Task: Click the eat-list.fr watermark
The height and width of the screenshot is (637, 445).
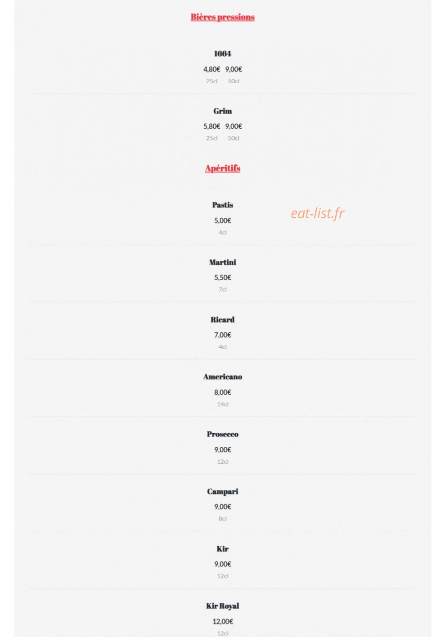Action: 317,213
